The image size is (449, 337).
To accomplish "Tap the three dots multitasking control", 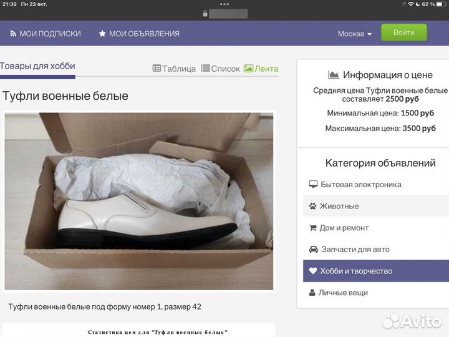I will click(224, 4).
